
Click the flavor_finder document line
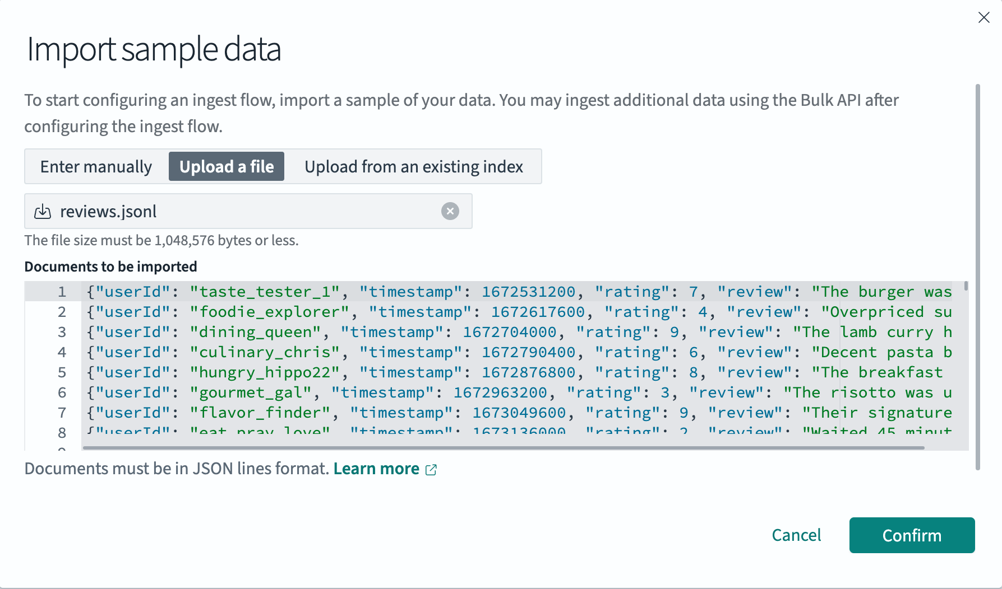(x=393, y=413)
